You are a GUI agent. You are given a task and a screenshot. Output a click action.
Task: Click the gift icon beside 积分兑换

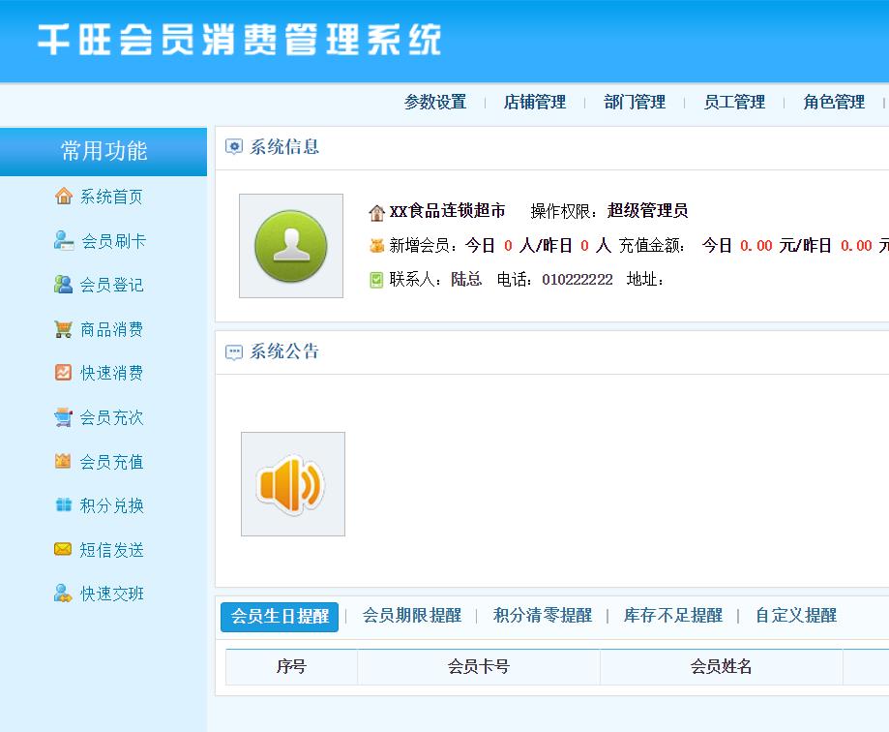pos(64,504)
